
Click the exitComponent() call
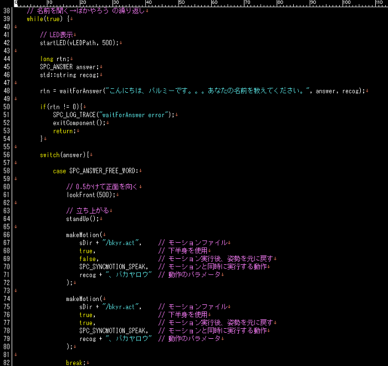pos(78,123)
